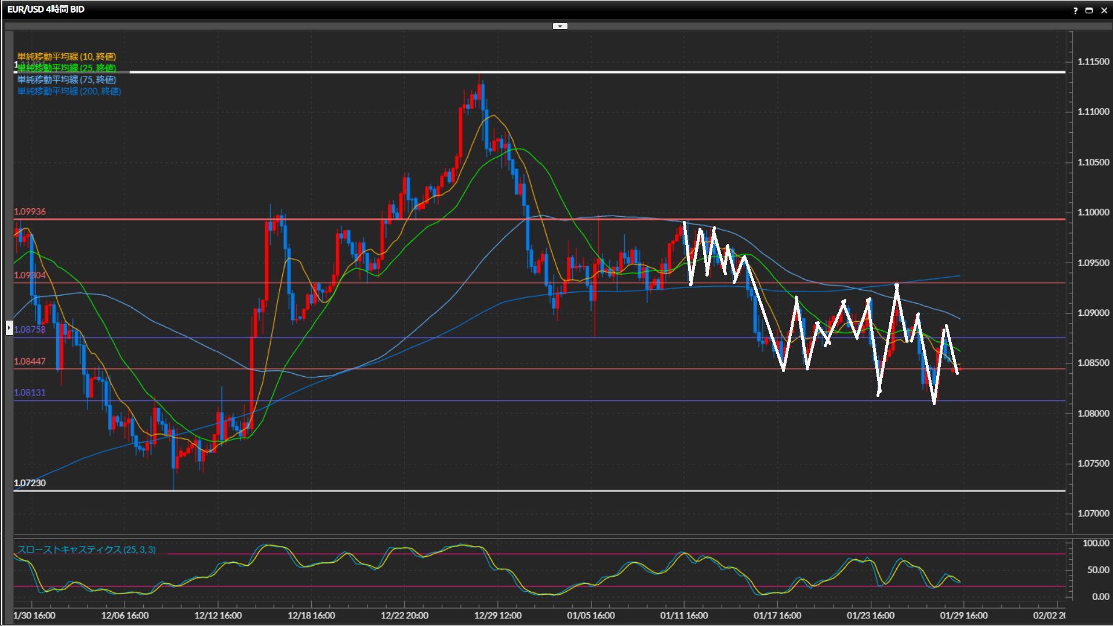The height and width of the screenshot is (626, 1113).
Task: Click the 01/11 16:00 time axis label
Action: pos(684,616)
